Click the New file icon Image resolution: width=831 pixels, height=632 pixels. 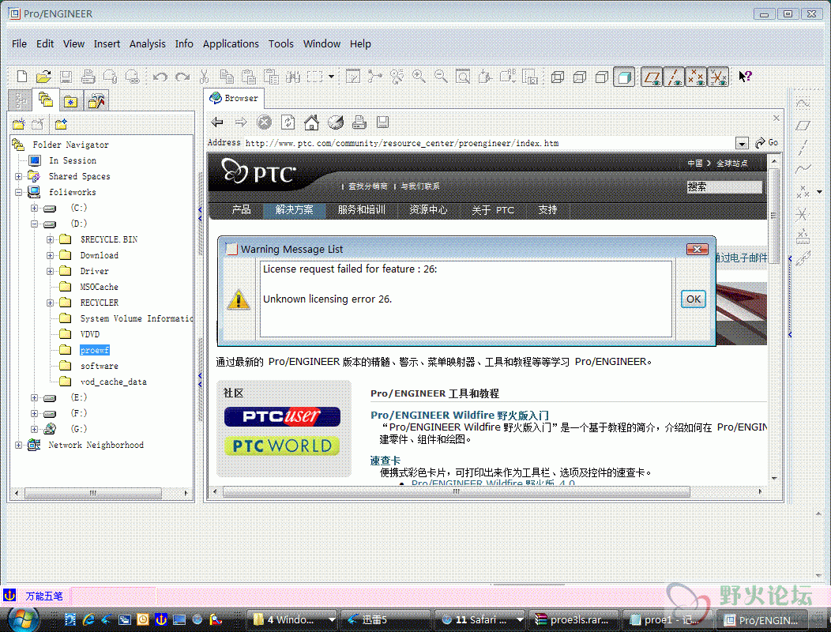22,77
